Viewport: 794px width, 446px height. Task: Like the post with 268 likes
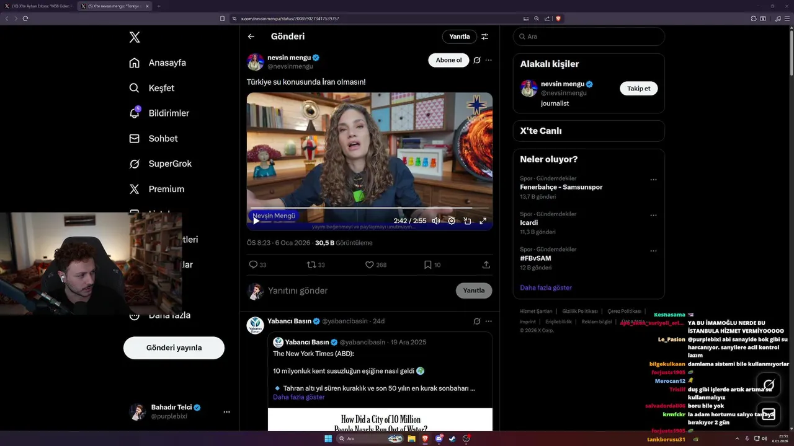point(370,265)
